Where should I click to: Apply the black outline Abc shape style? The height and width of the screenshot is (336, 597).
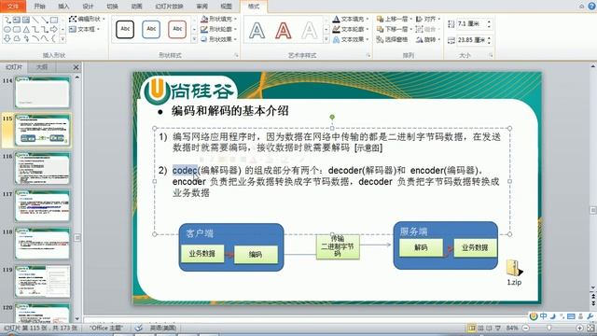click(x=125, y=29)
